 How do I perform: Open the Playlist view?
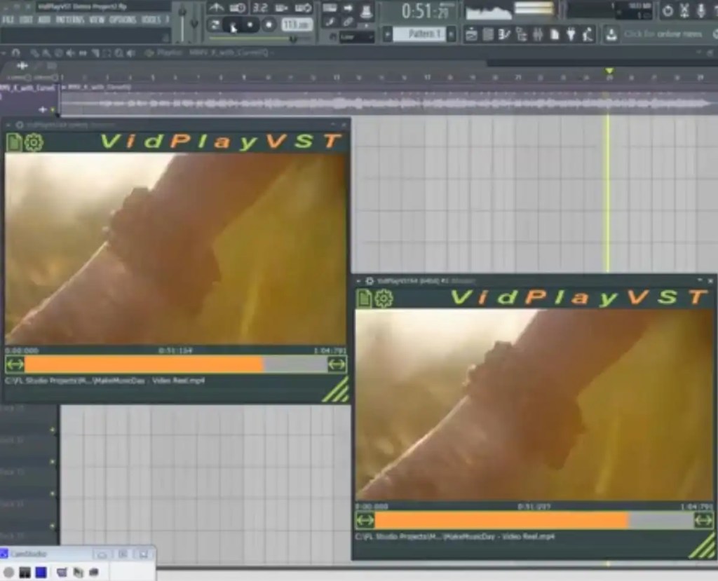click(x=471, y=34)
